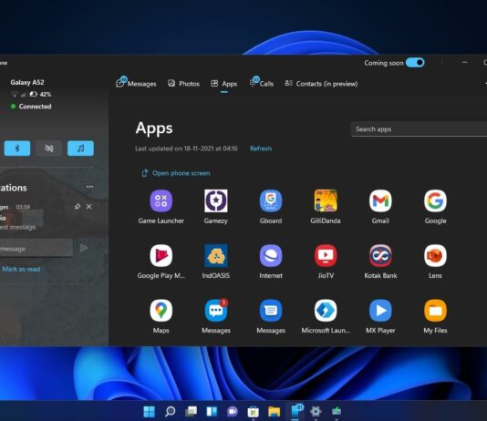Screen dimensions: 487x421
Task: Toggle the Coming soon switch
Action: [x=415, y=63]
